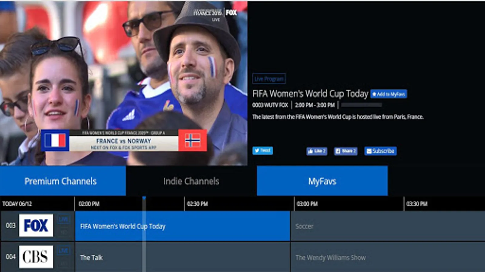Click channel number 003

(x=11, y=225)
